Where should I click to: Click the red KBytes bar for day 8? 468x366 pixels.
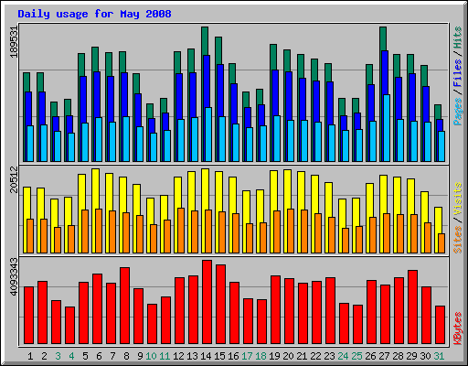(x=124, y=306)
